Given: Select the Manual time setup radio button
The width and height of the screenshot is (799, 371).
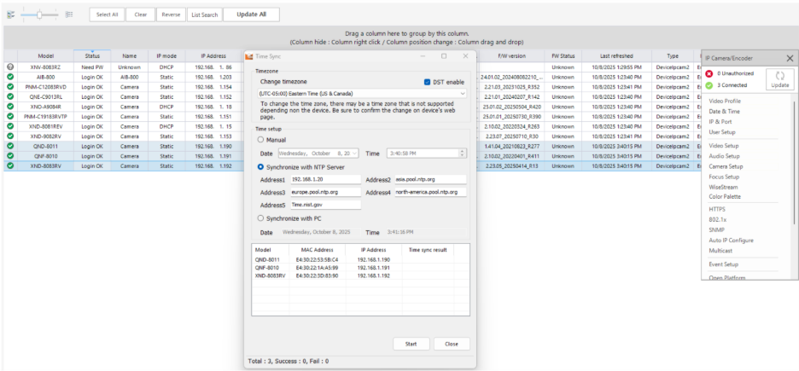Looking at the screenshot, I should tap(261, 140).
